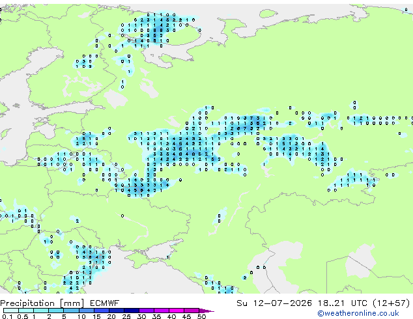Select the 40–45 mm magenta swatch

(177, 311)
